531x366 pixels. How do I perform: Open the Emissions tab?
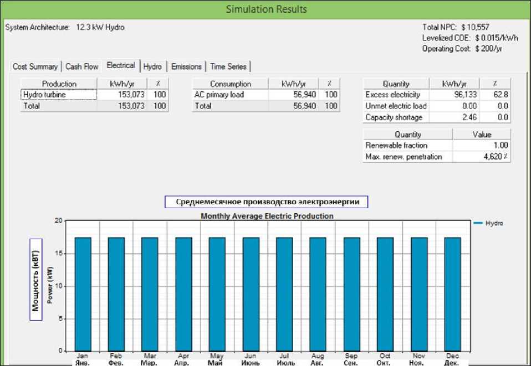pos(186,66)
